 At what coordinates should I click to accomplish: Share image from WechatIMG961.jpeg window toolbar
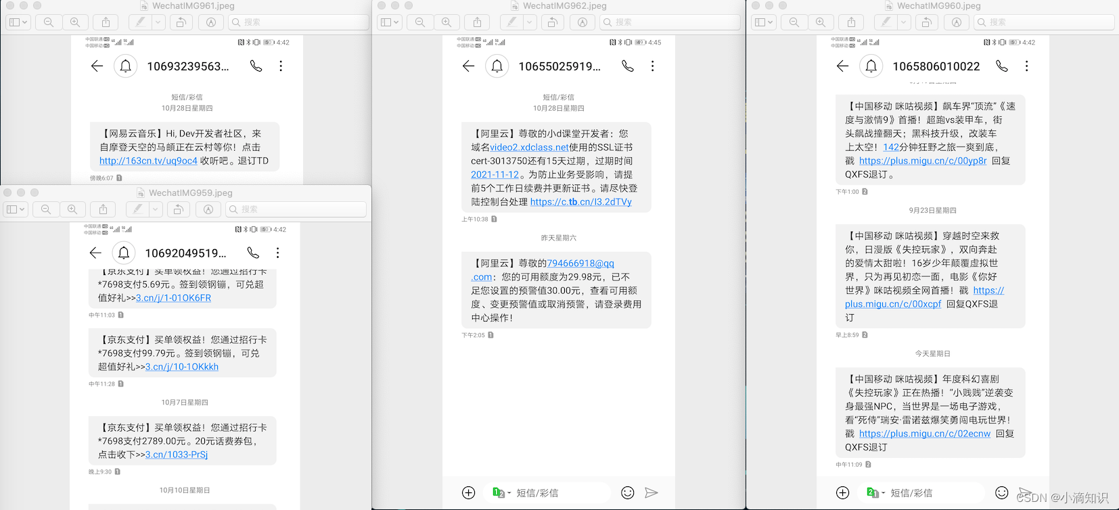tap(106, 22)
